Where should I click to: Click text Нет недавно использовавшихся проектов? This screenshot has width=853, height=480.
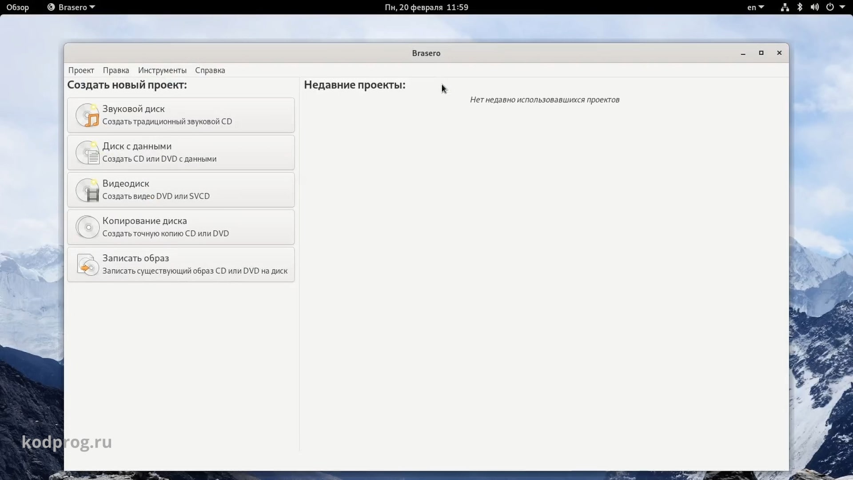545,100
